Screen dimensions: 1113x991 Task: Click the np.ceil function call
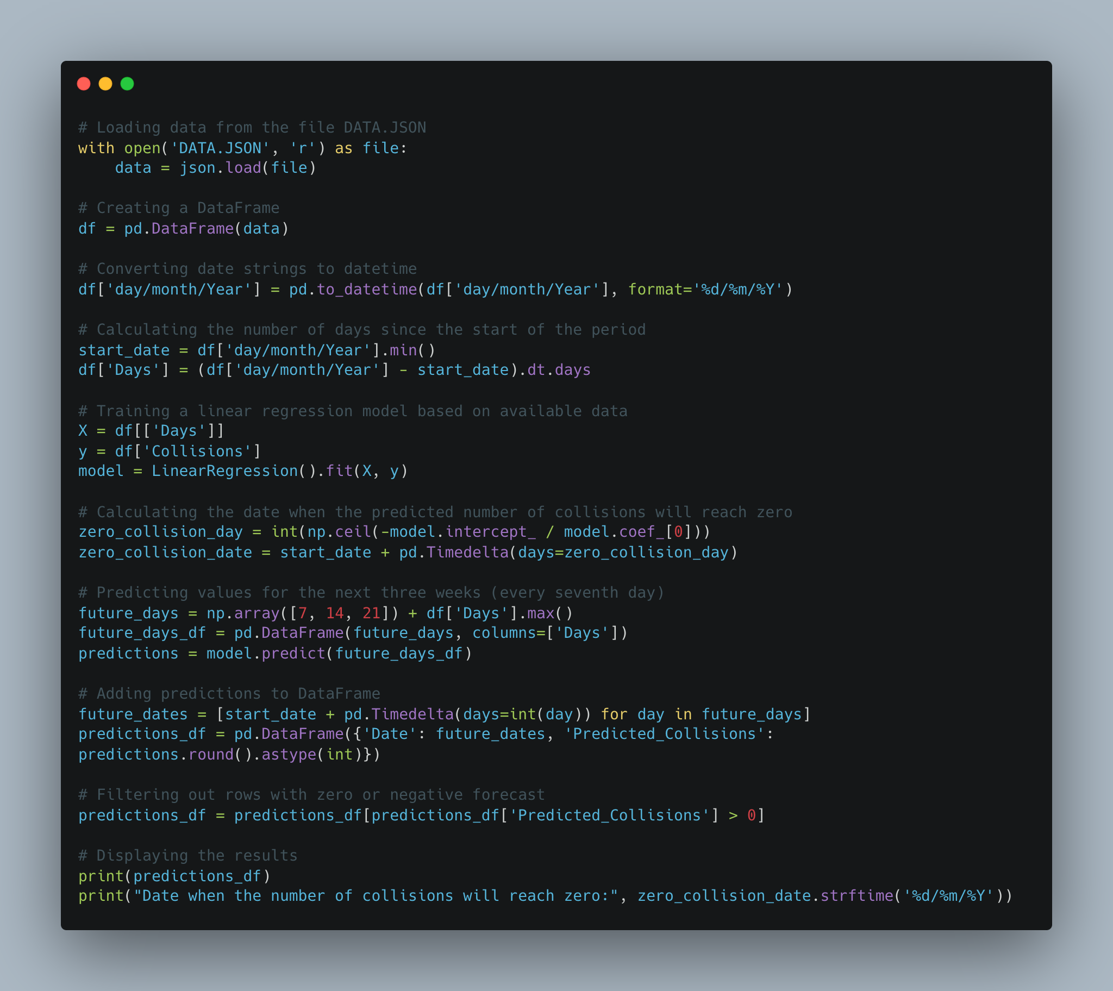(x=339, y=532)
